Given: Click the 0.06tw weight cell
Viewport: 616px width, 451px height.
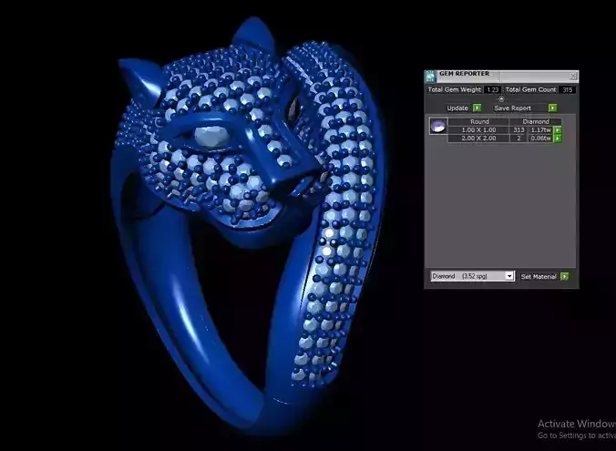Looking at the screenshot, I should pyautogui.click(x=540, y=138).
